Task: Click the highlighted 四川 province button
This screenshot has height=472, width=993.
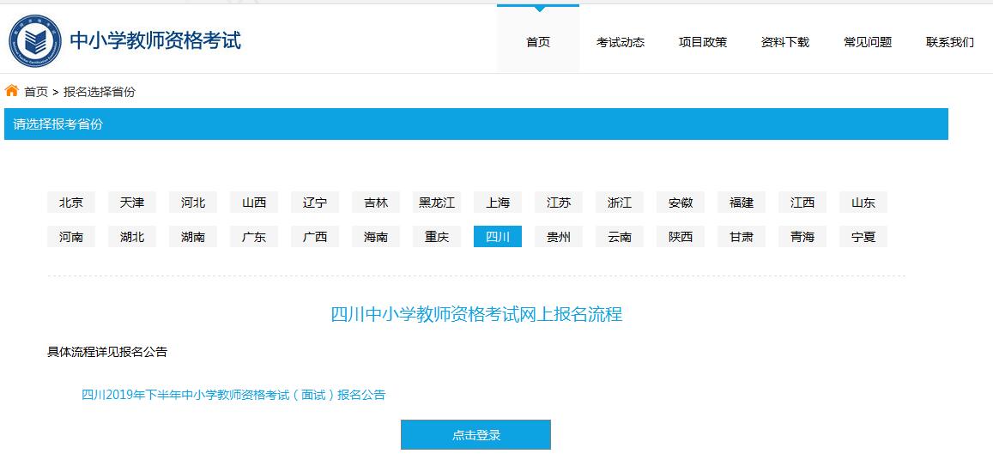Action: click(498, 237)
